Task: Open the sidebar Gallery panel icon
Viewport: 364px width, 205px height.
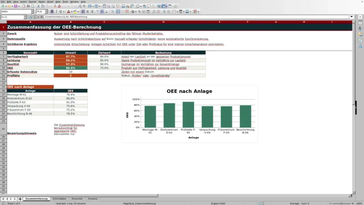Action: coord(360,35)
